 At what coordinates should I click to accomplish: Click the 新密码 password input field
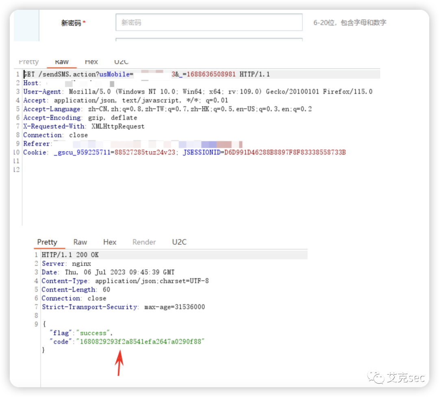click(209, 22)
